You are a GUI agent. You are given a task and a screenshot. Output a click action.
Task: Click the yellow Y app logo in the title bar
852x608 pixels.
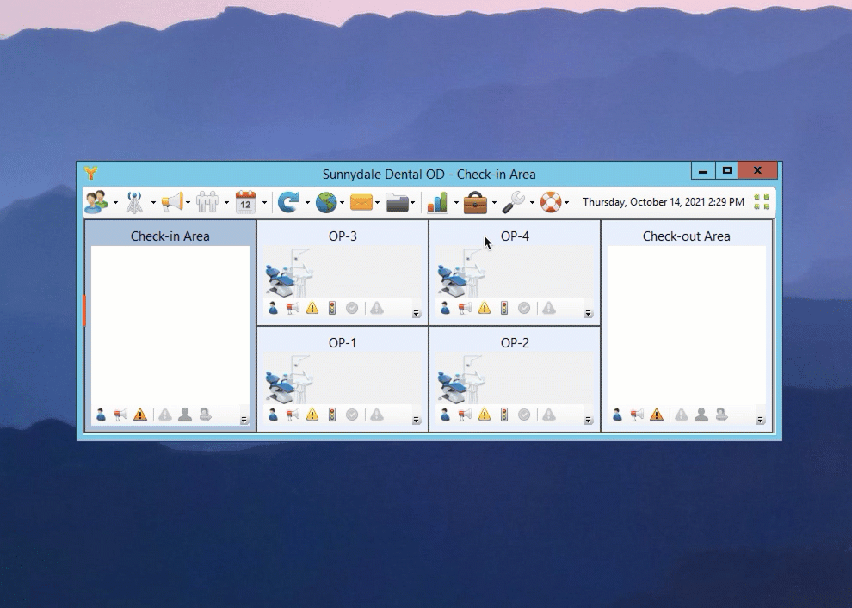[x=90, y=173]
